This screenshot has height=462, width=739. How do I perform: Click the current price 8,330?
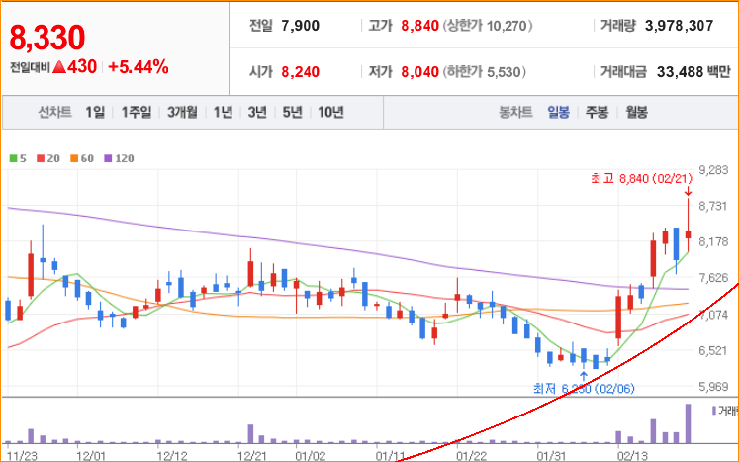coord(47,38)
